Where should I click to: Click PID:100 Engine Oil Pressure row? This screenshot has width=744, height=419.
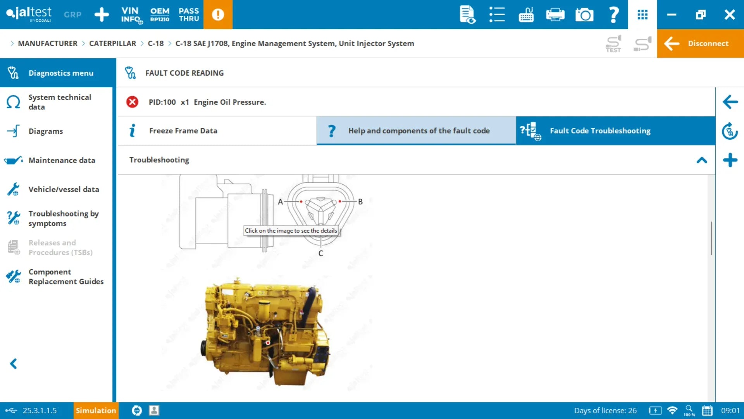coord(416,102)
